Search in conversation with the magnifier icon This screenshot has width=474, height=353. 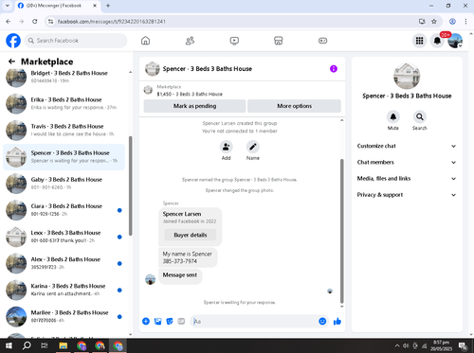coord(420,117)
